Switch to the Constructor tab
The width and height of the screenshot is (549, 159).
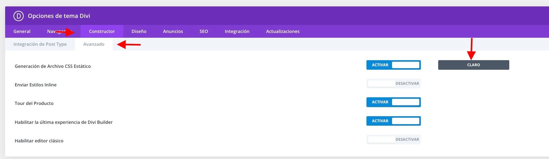coord(102,31)
